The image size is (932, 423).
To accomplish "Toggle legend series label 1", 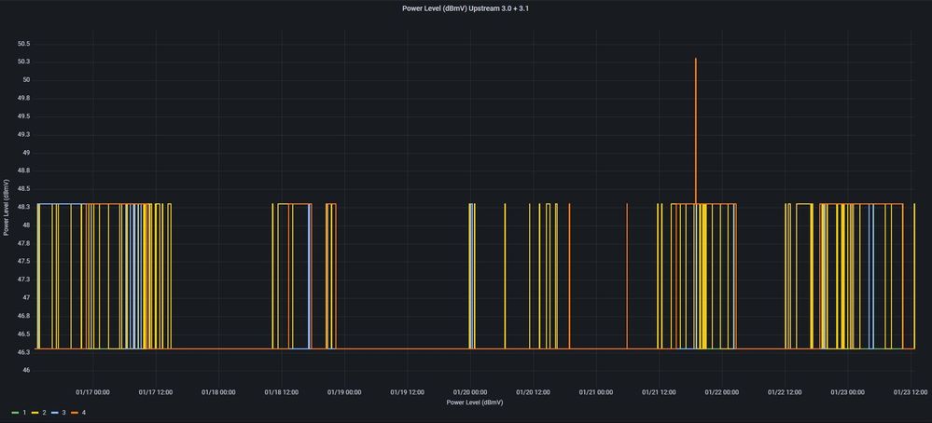I will point(24,413).
